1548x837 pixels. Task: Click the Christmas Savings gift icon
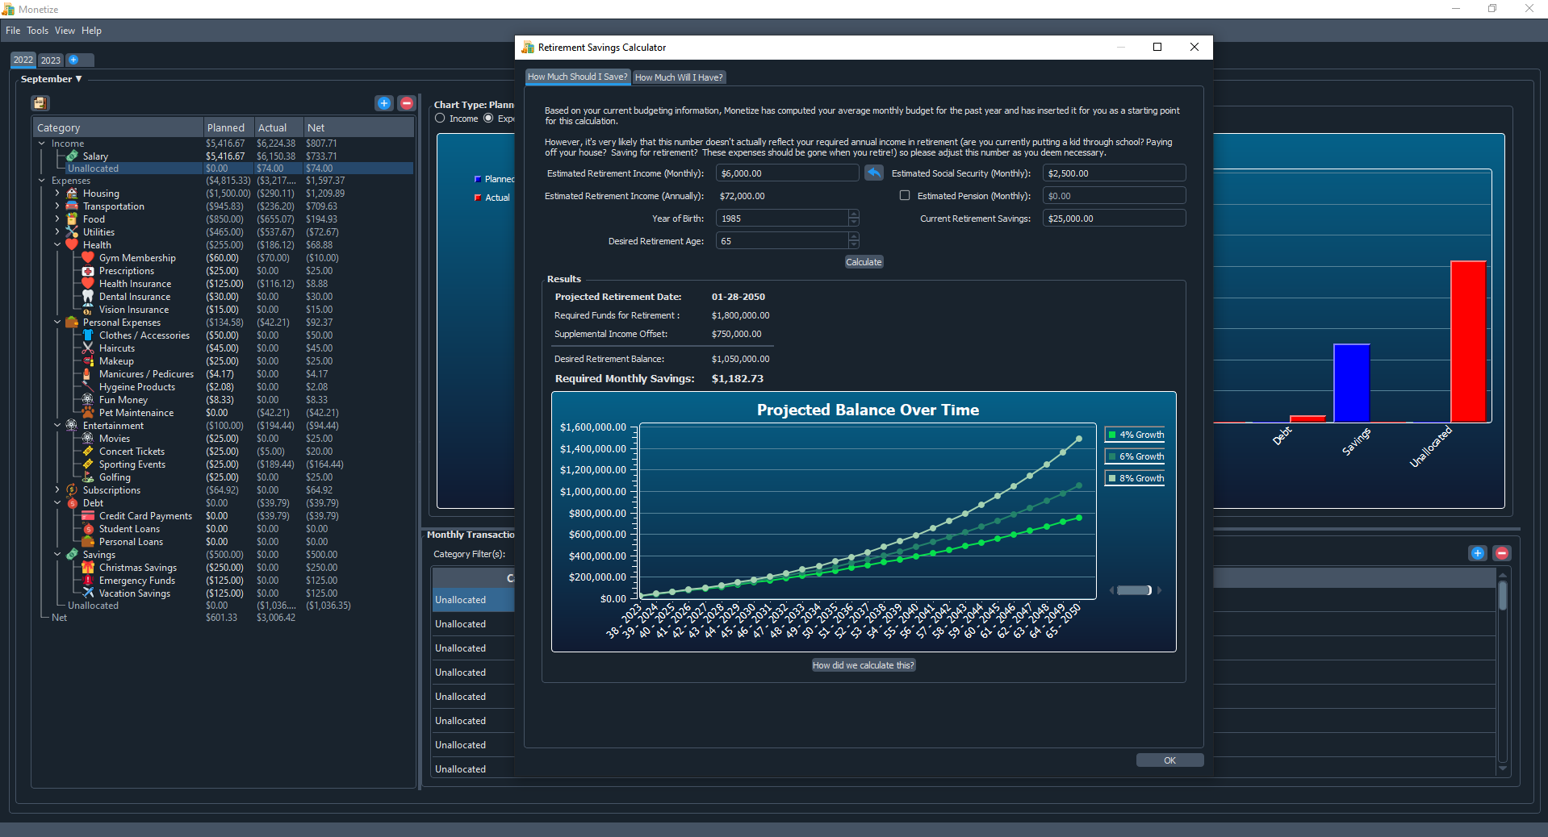88,568
